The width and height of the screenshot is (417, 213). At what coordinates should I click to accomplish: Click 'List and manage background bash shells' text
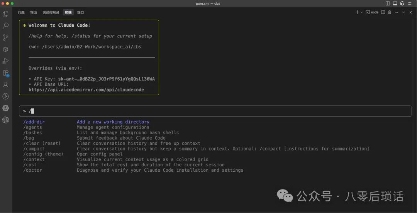[x=128, y=133]
